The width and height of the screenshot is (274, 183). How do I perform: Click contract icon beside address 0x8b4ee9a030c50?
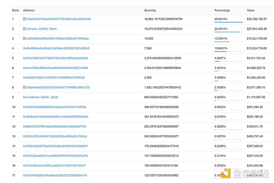click(x=24, y=87)
